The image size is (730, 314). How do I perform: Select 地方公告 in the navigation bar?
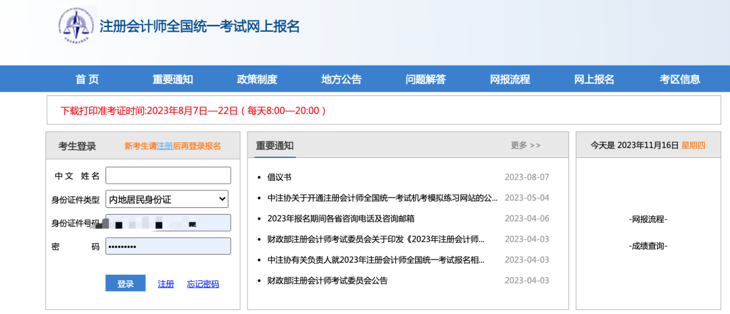point(341,79)
